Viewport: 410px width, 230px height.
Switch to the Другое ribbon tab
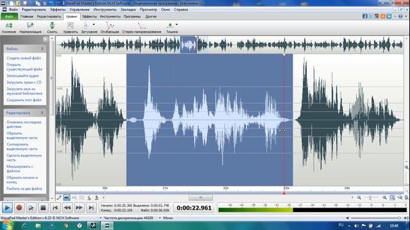coord(151,17)
